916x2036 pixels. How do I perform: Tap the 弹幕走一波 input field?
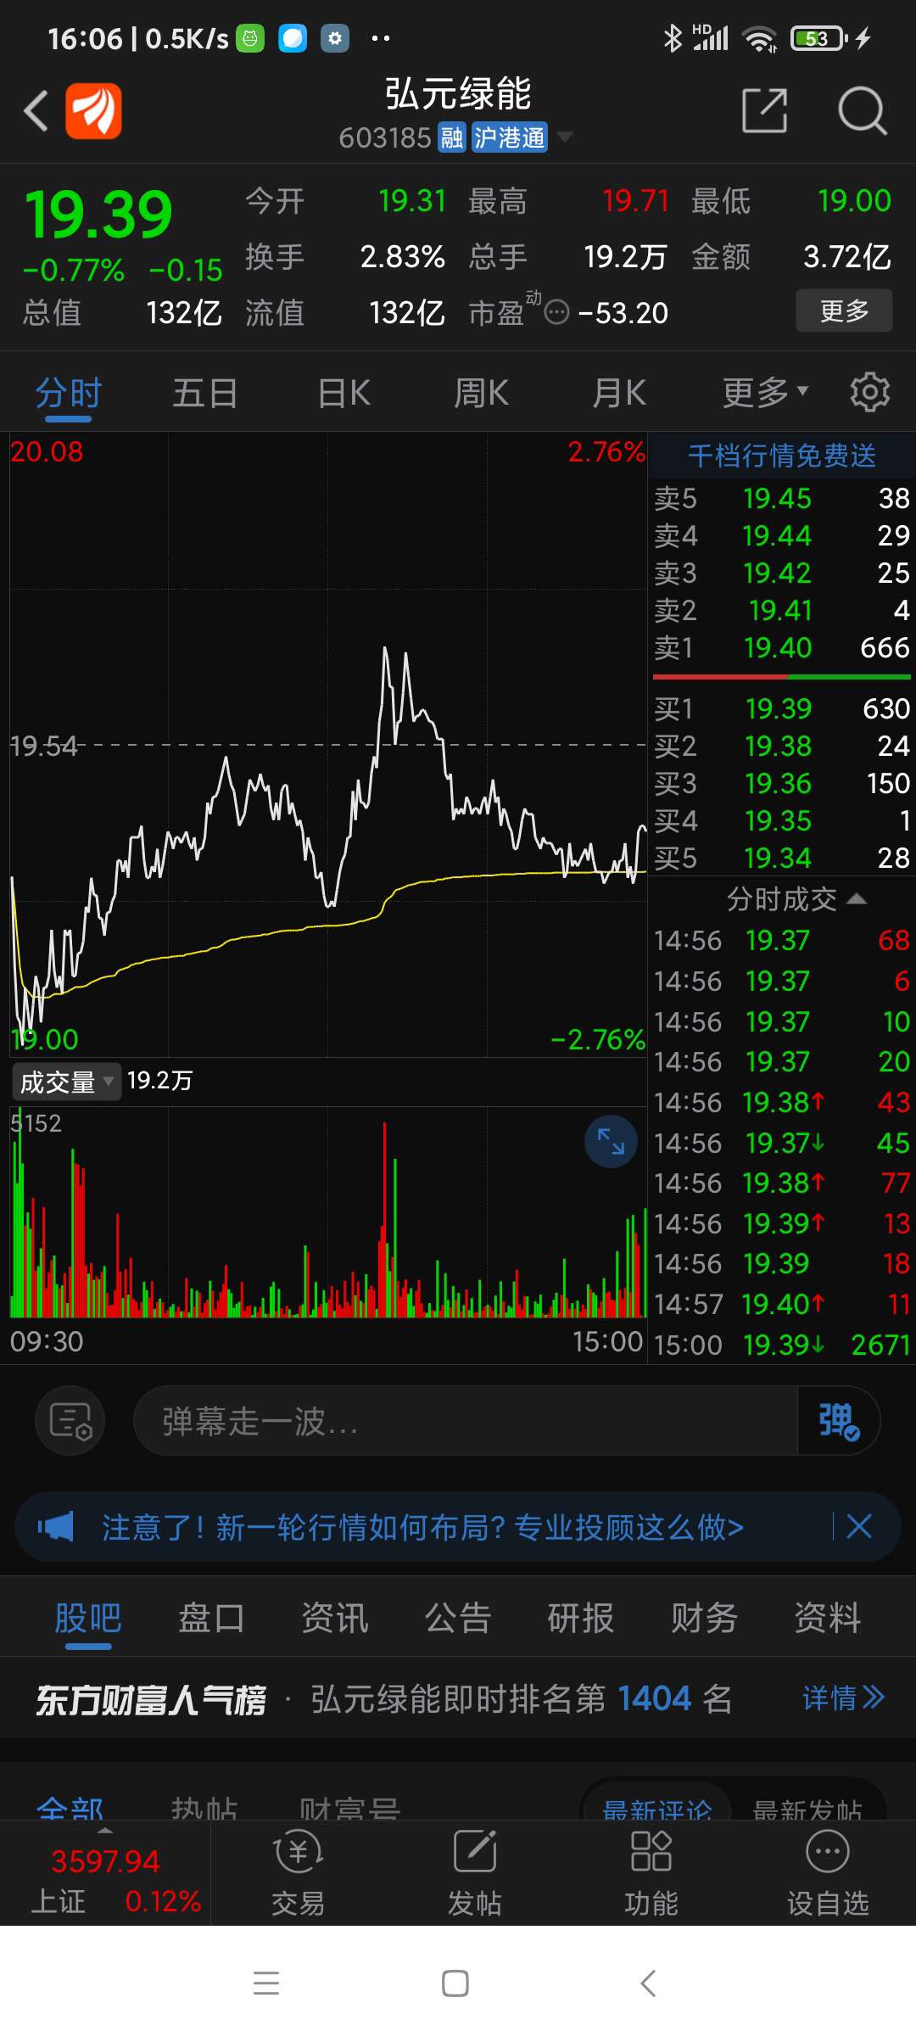click(466, 1420)
